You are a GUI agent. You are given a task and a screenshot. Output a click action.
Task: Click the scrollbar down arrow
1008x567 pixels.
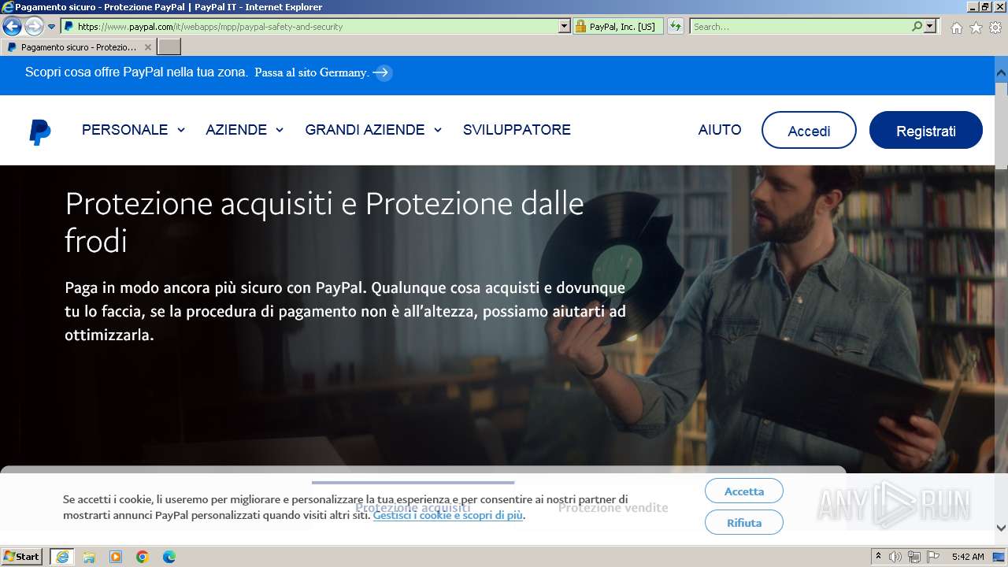click(x=1001, y=528)
